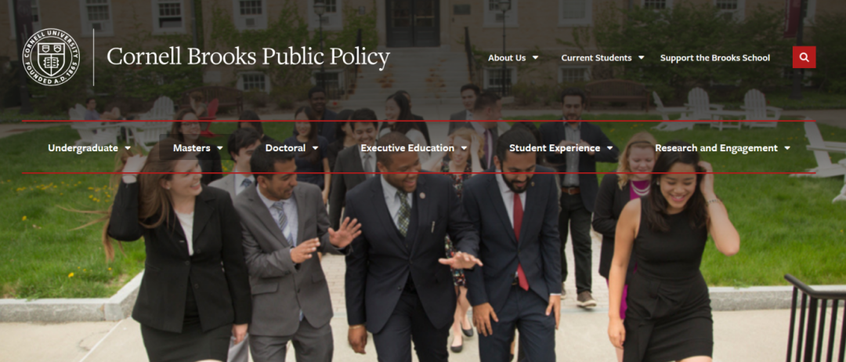Open the Research and Engagement menu item
Viewport: 846px width, 362px height.
click(717, 148)
